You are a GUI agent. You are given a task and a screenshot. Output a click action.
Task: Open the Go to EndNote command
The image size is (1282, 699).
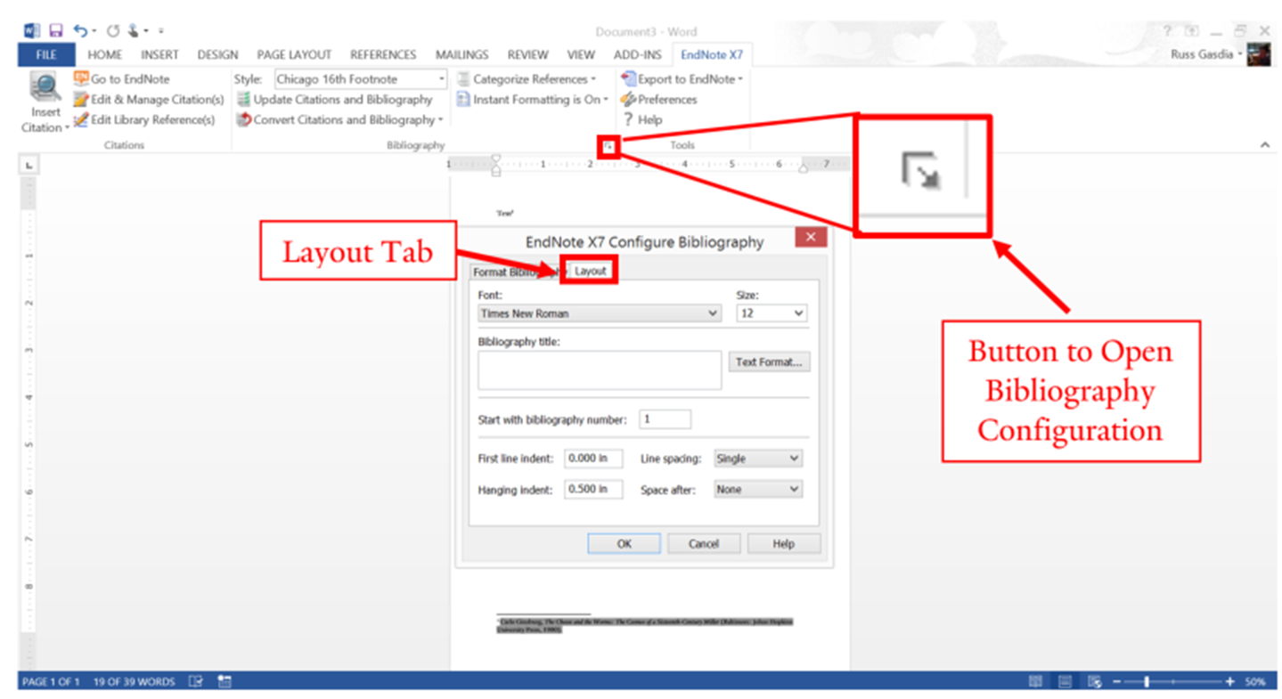(121, 79)
